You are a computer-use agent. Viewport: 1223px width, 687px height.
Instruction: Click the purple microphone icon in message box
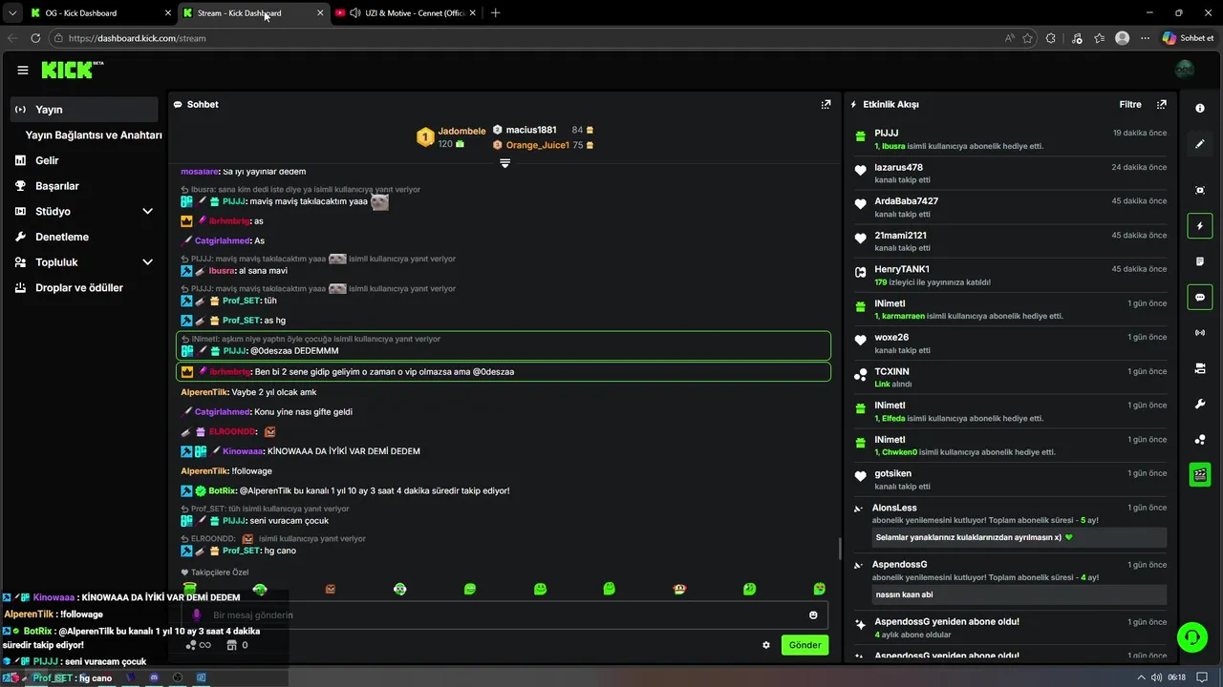(x=197, y=615)
